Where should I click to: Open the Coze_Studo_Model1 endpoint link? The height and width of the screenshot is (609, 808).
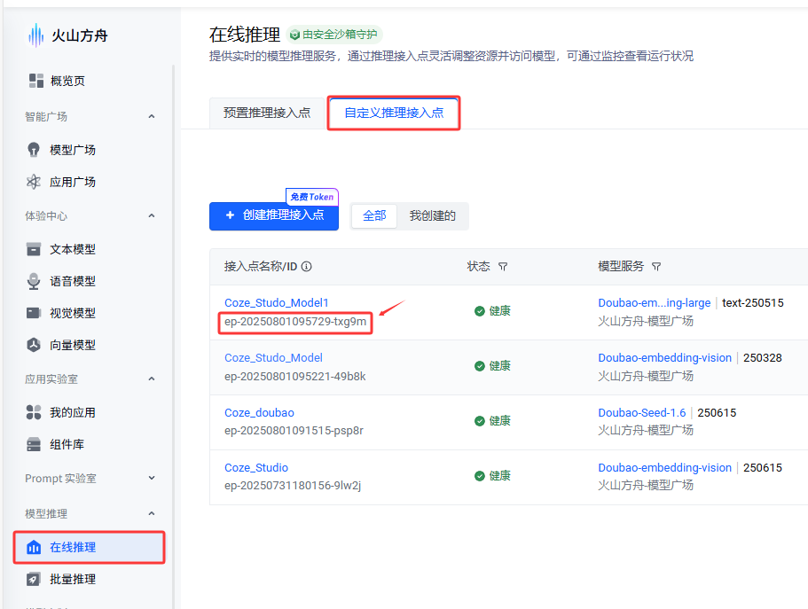pos(276,303)
